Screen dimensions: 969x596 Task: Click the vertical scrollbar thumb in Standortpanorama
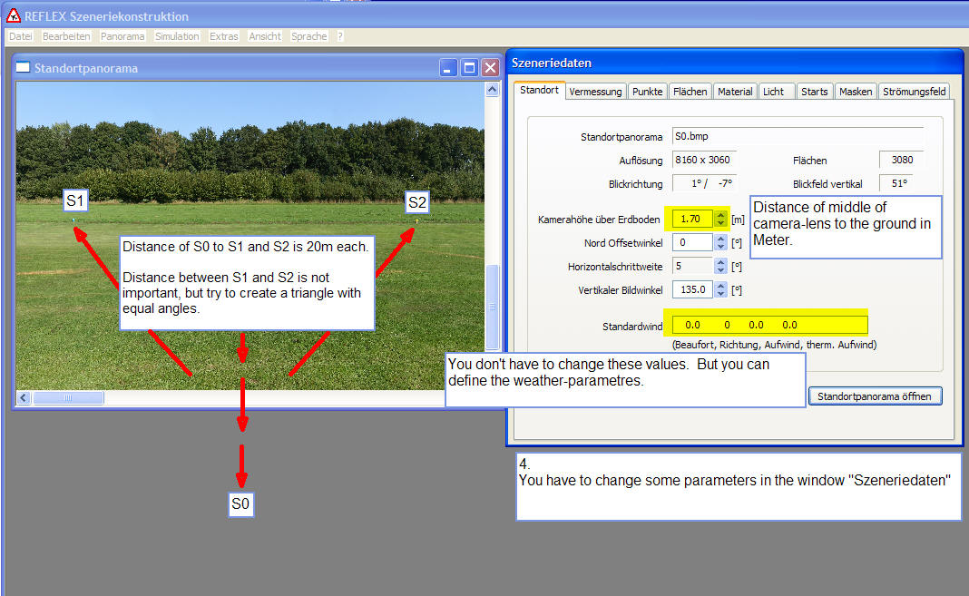(492, 307)
